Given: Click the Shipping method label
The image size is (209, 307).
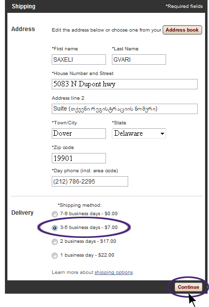Looking at the screenshot, I should click(79, 205).
